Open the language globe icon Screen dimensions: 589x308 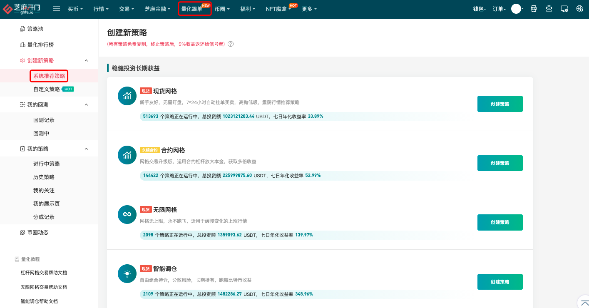580,9
